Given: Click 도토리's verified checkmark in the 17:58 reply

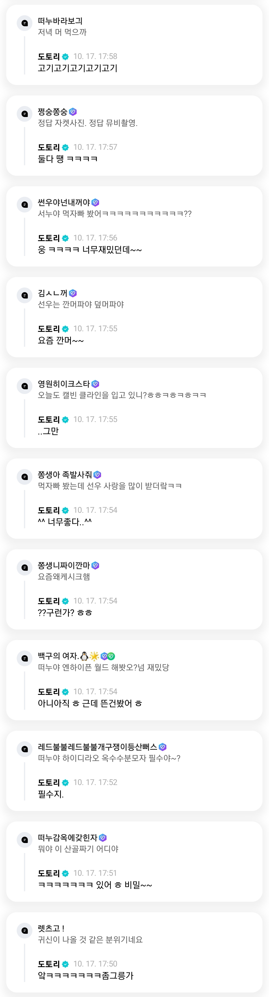Looking at the screenshot, I should 66,57.
